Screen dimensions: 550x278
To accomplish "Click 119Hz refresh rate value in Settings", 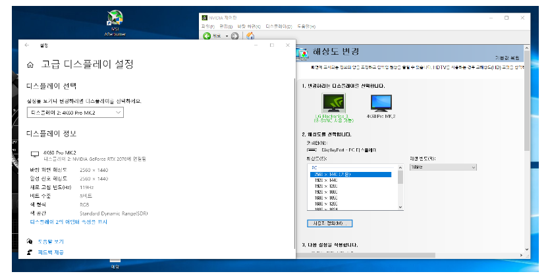I will [87, 188].
